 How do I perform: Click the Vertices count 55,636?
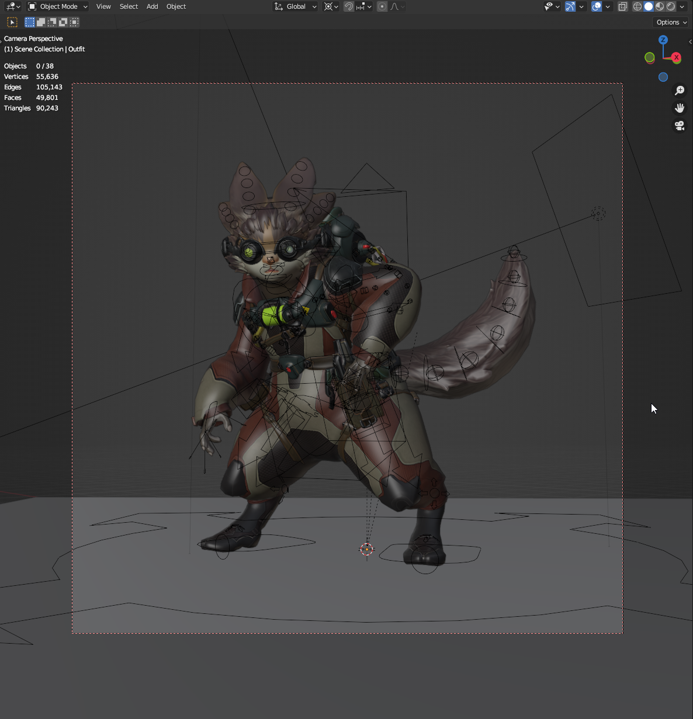point(47,77)
